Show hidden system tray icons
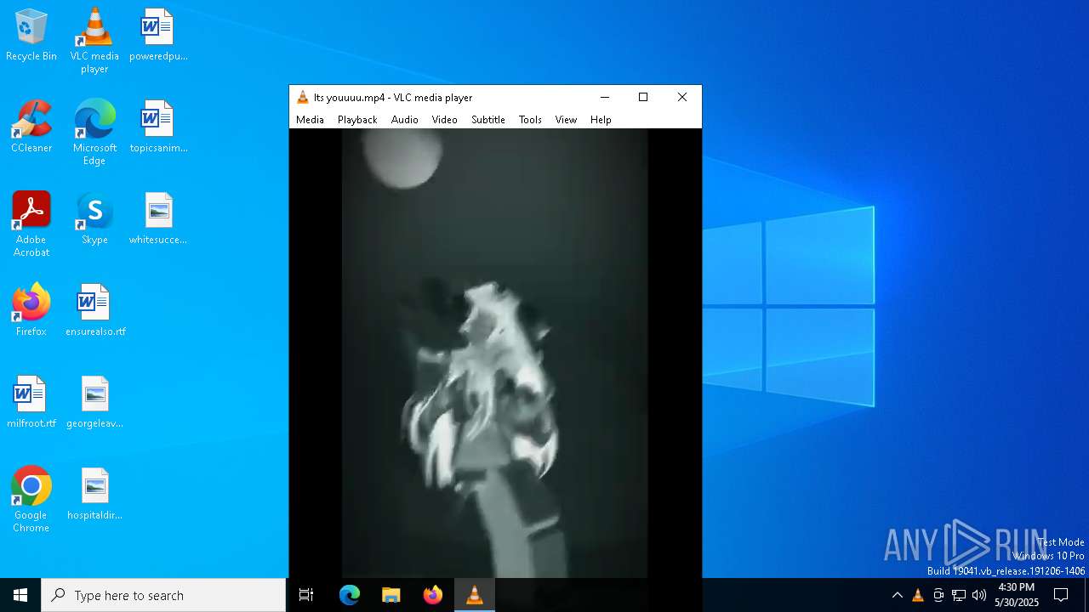 pos(898,595)
